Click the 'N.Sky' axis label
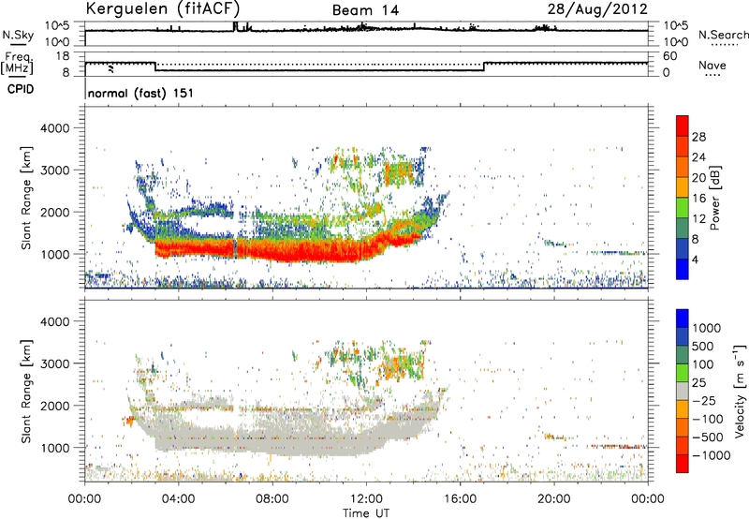Image resolution: width=749 pixels, height=519 pixels. pos(18,35)
